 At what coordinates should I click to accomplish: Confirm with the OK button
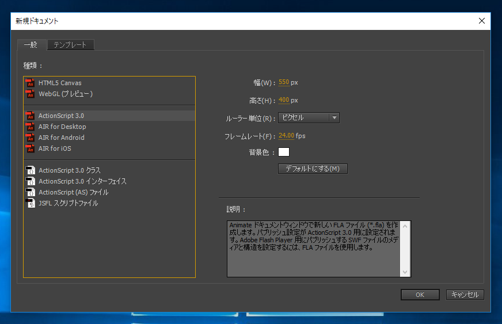pos(420,295)
